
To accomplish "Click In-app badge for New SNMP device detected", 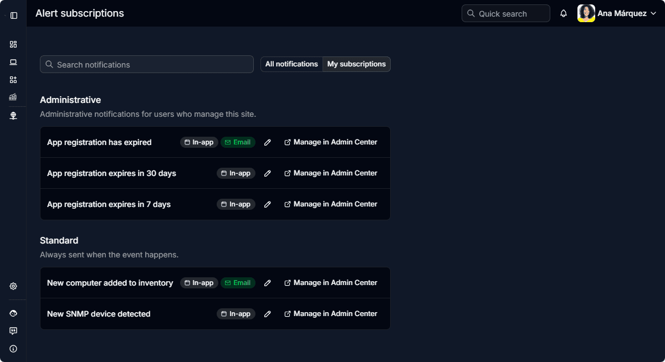I will [236, 314].
